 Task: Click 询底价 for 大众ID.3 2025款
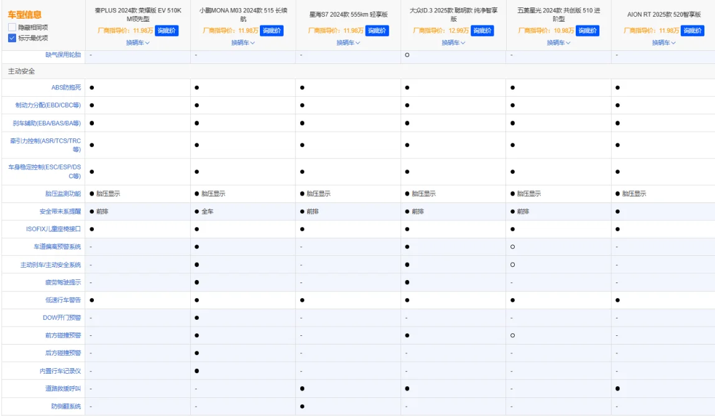pyautogui.click(x=482, y=30)
